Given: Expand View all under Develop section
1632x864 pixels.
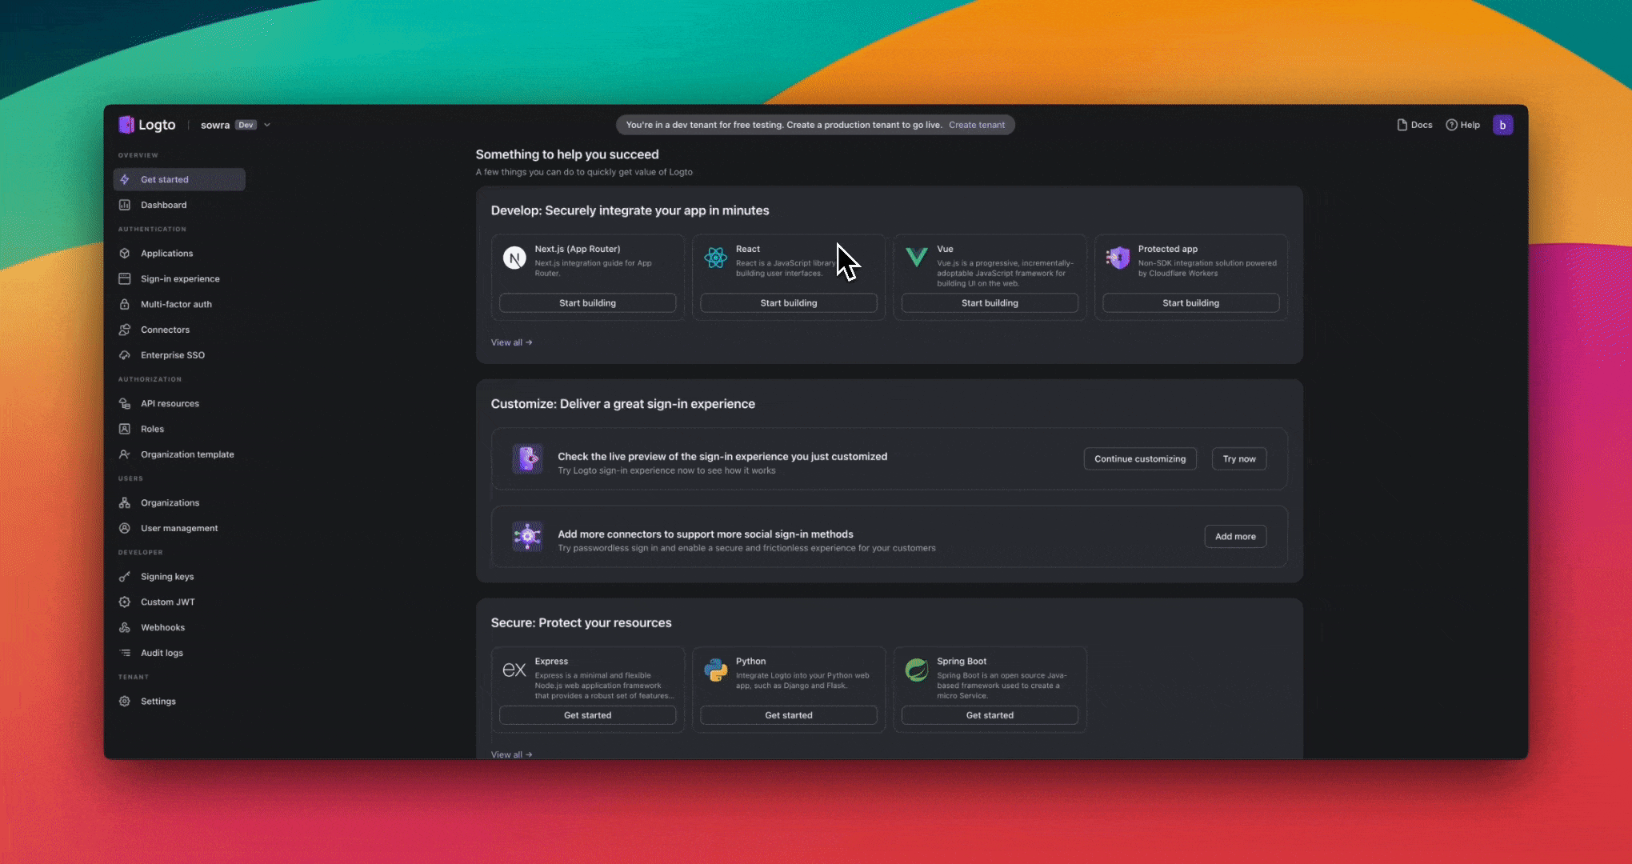Looking at the screenshot, I should tap(511, 342).
